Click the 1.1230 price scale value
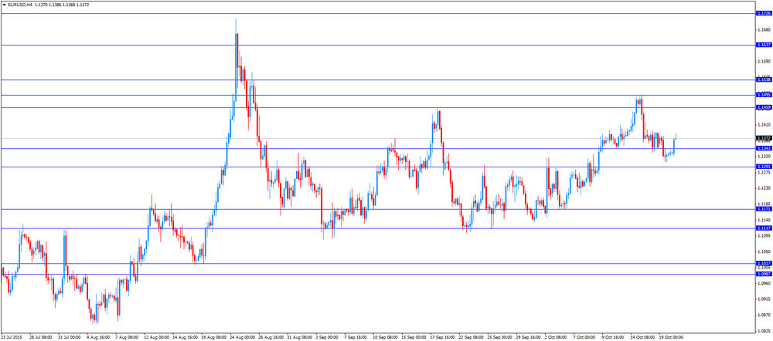The width and height of the screenshot is (773, 341). [764, 188]
